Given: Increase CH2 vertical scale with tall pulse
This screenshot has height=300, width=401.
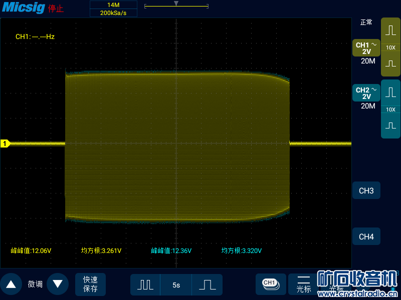Looking at the screenshot, I should point(390,92).
